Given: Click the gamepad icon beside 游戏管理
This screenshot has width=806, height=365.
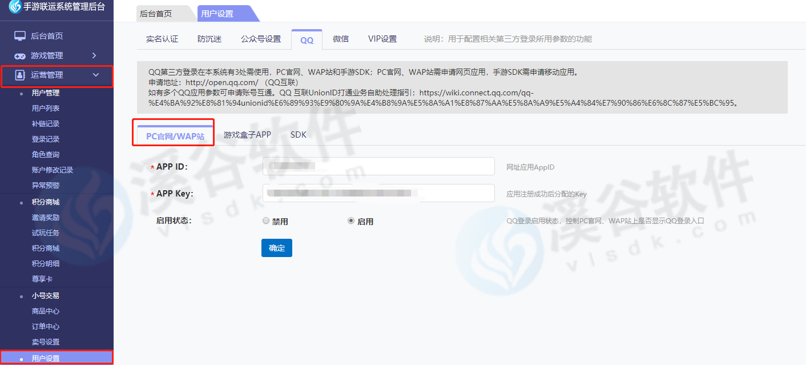Looking at the screenshot, I should (20, 56).
